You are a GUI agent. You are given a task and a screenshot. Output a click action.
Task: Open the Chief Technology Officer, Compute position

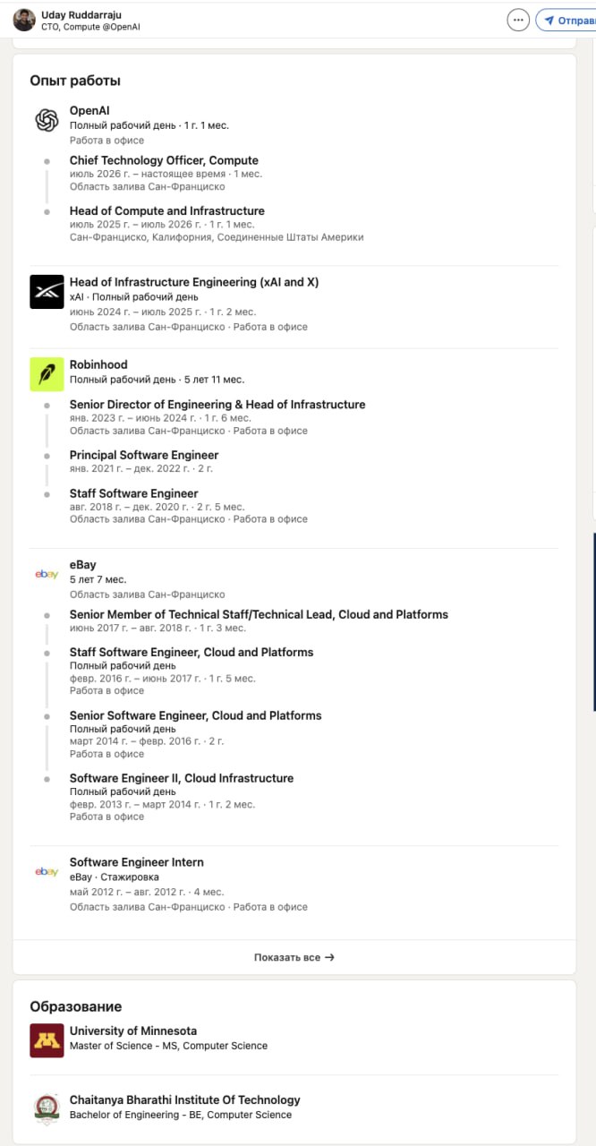coord(164,160)
